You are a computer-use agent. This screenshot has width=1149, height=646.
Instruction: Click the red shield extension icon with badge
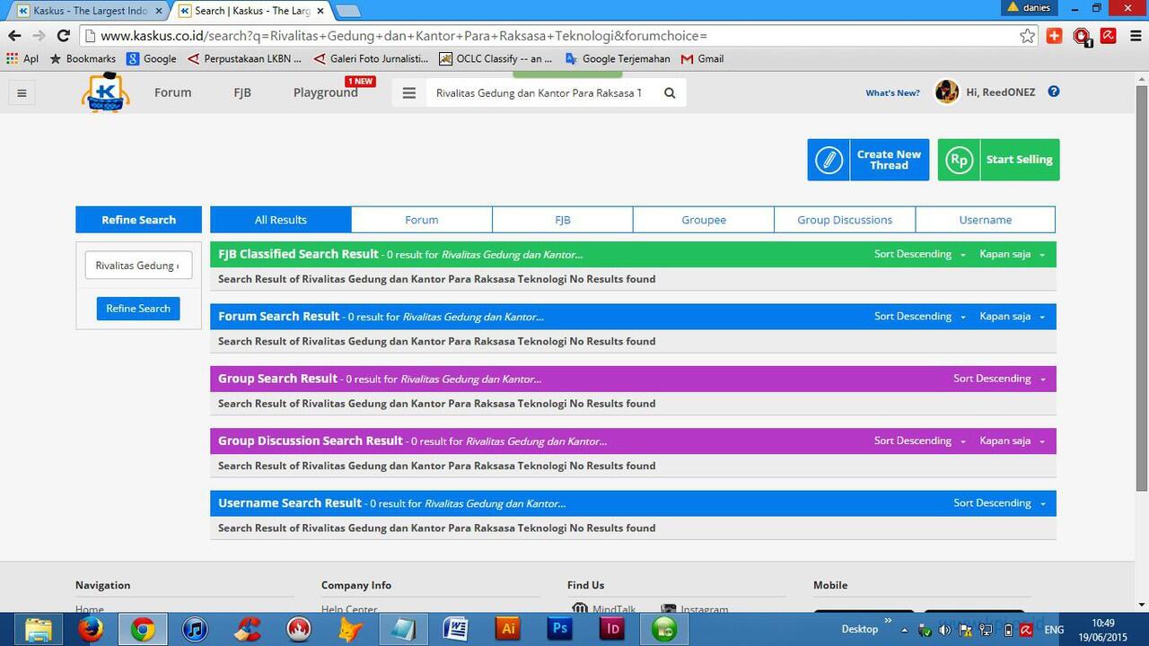1083,37
